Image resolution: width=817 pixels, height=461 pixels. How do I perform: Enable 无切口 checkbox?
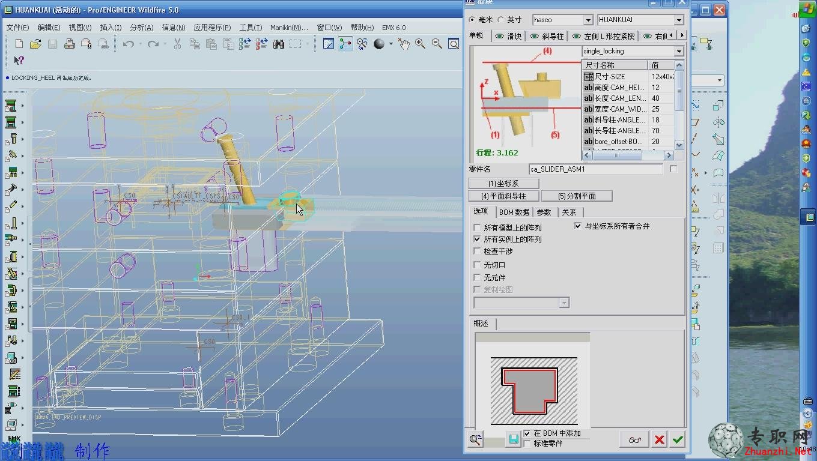(478, 265)
